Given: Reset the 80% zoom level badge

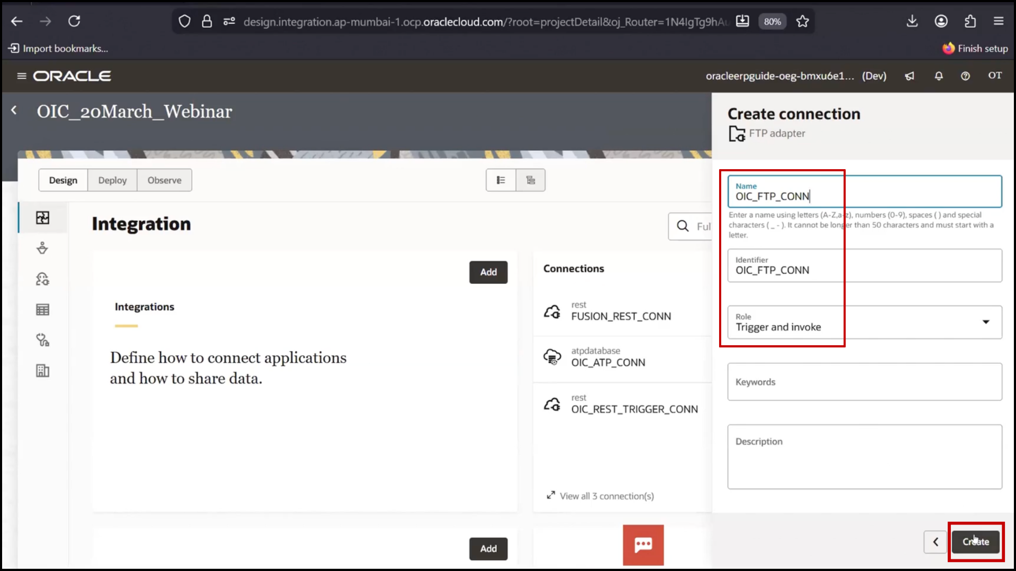Looking at the screenshot, I should tap(772, 22).
